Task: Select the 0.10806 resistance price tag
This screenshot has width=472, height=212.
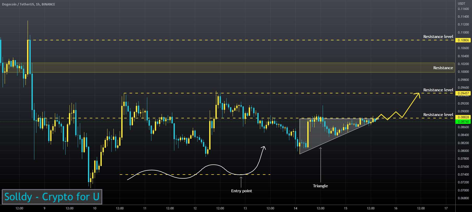Action: click(463, 40)
